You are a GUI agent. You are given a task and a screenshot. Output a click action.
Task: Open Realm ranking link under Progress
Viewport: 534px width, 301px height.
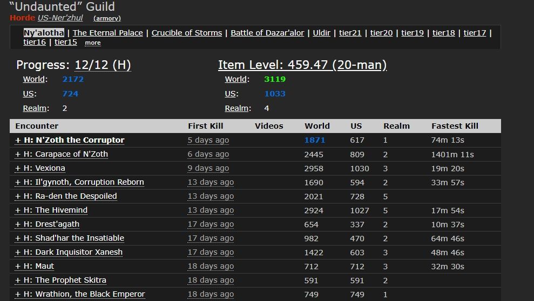(35, 108)
